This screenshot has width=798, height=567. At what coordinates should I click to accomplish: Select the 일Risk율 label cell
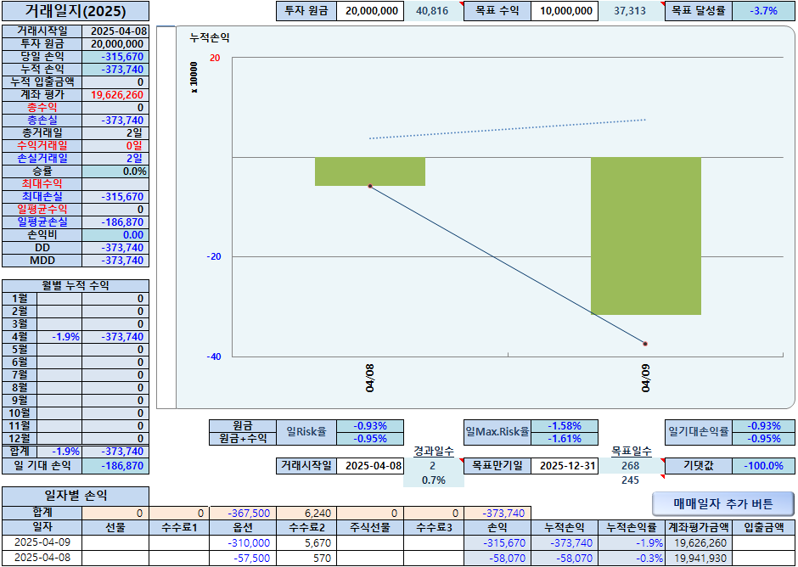[306, 432]
